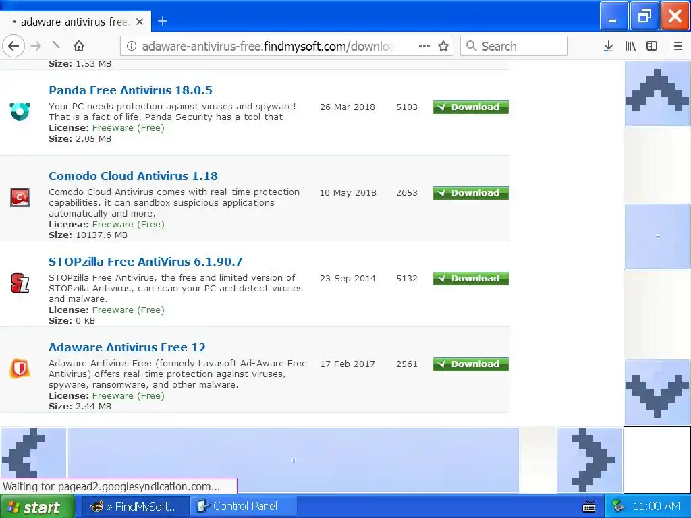Download Comodo Cloud Antivirus
Viewport: 691px width, 518px height.
pyautogui.click(x=470, y=193)
